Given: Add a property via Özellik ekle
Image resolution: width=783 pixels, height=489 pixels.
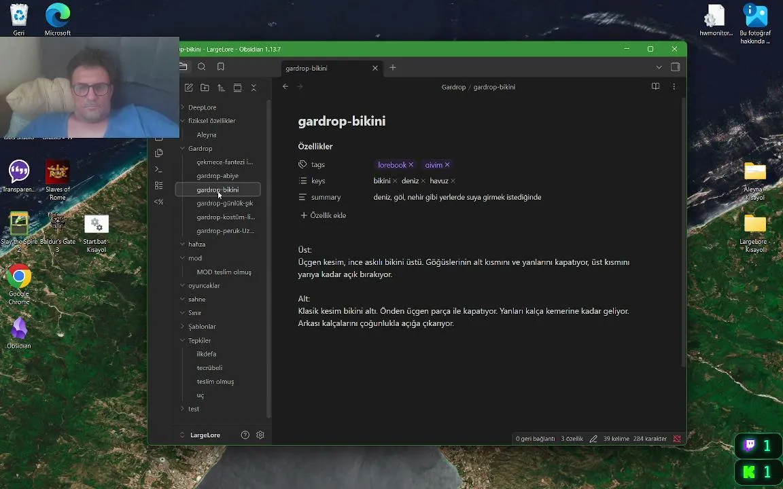Looking at the screenshot, I should click(323, 215).
